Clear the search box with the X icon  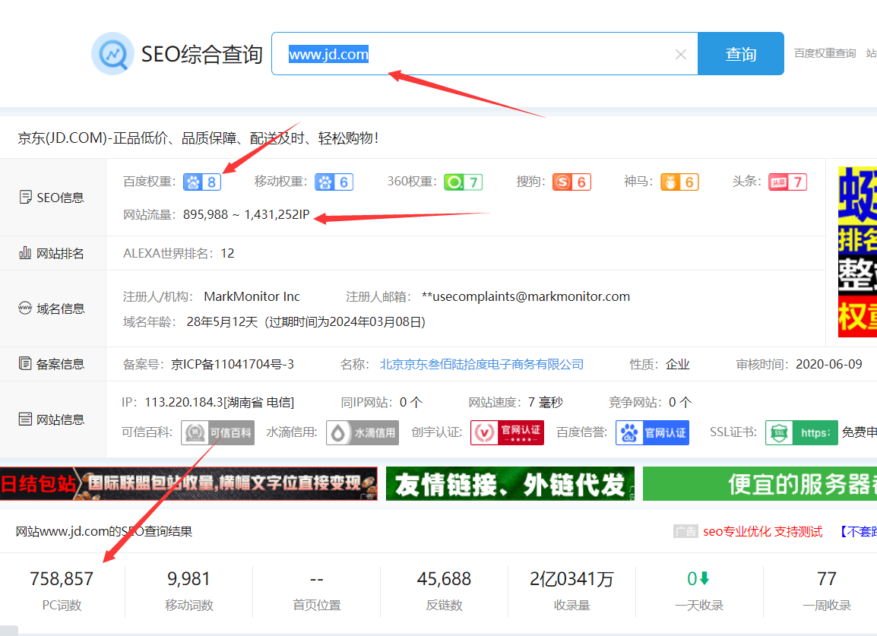point(681,54)
